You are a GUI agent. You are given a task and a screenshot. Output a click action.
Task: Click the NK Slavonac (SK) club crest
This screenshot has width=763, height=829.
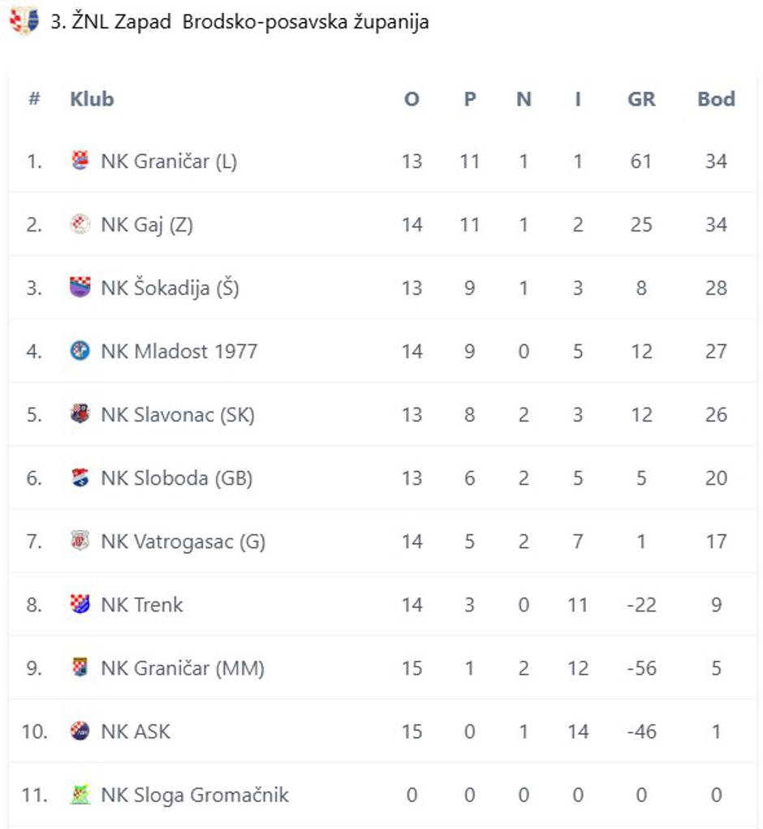pyautogui.click(x=80, y=414)
